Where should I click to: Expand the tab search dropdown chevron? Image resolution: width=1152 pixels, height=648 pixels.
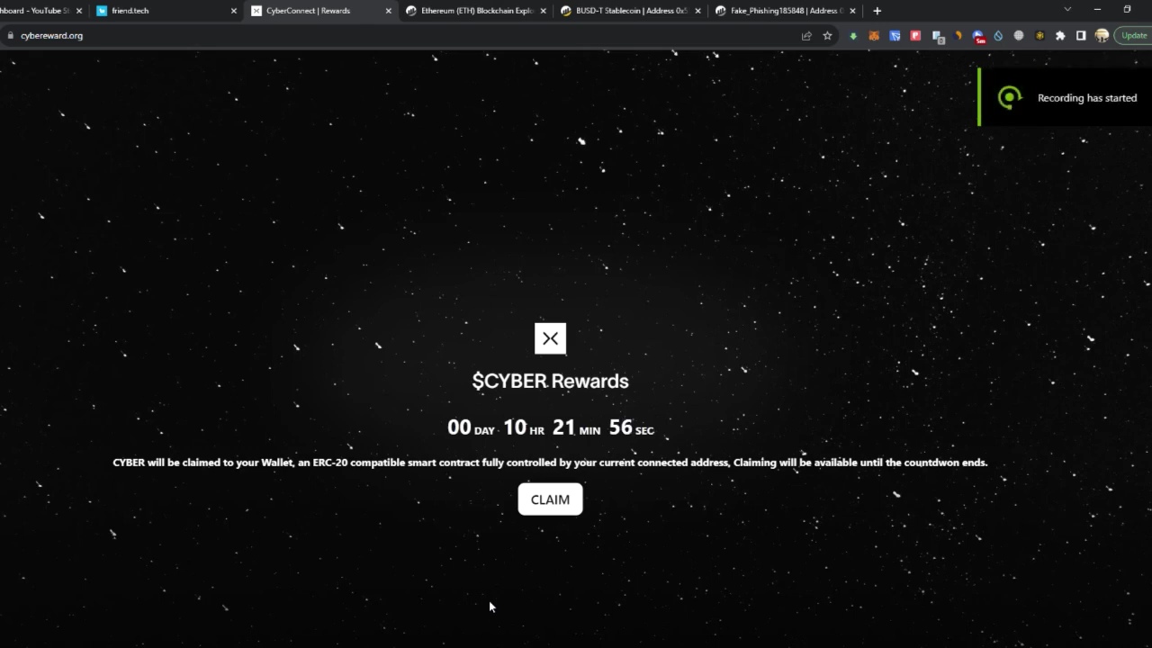1067,10
